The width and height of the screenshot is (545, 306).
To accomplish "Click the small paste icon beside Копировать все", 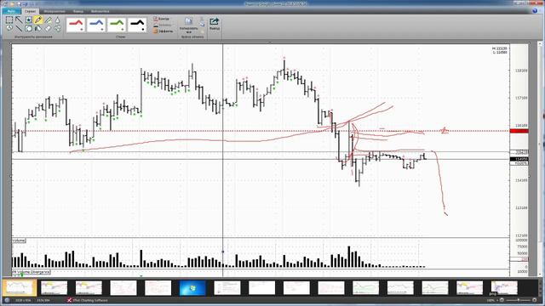I will (202, 24).
